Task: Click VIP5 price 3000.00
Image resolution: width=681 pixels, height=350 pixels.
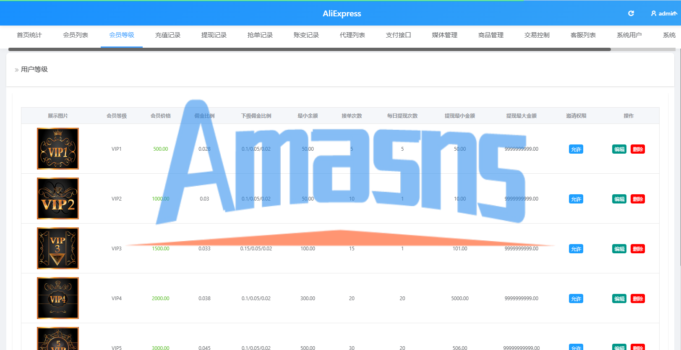Action: pos(161,348)
